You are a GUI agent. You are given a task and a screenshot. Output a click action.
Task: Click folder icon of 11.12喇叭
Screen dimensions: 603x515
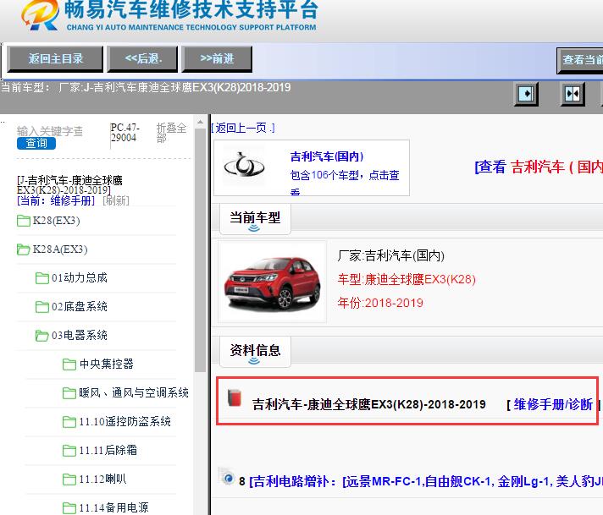click(x=69, y=479)
